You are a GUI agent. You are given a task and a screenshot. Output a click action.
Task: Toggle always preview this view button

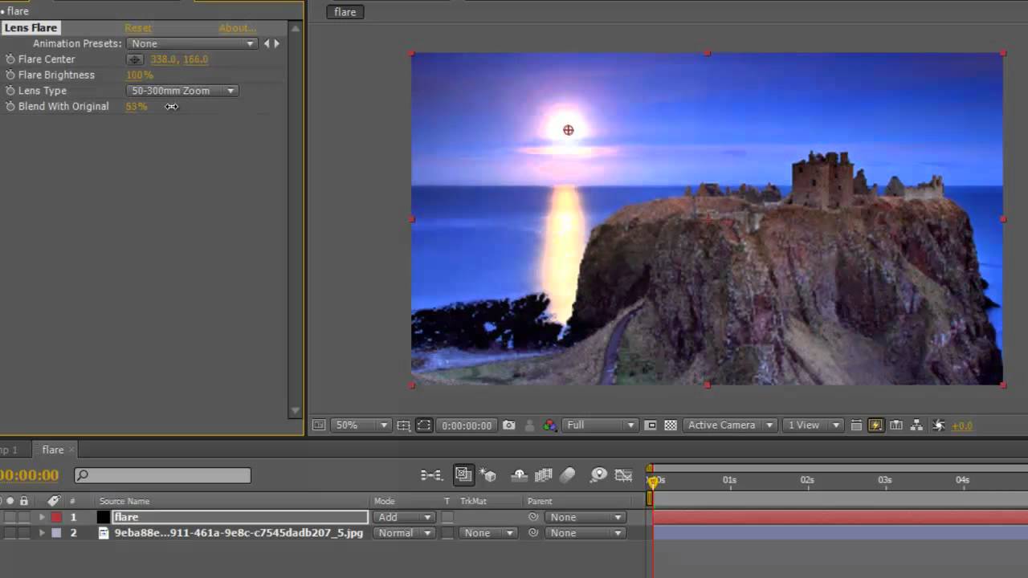click(x=319, y=425)
